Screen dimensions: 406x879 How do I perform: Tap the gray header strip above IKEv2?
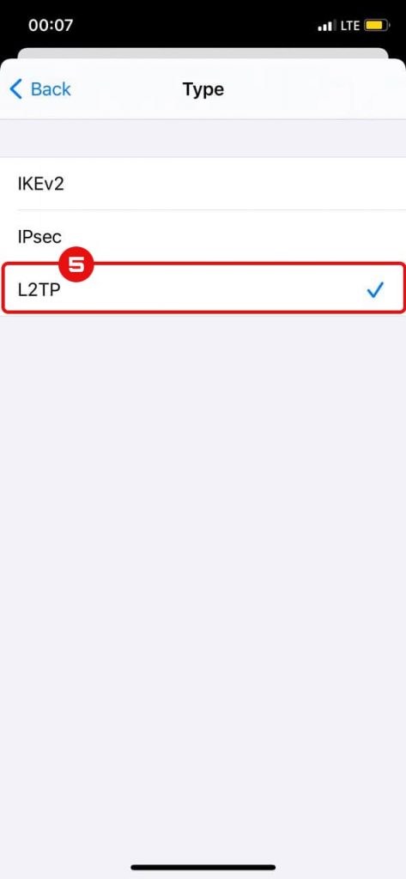(203, 138)
